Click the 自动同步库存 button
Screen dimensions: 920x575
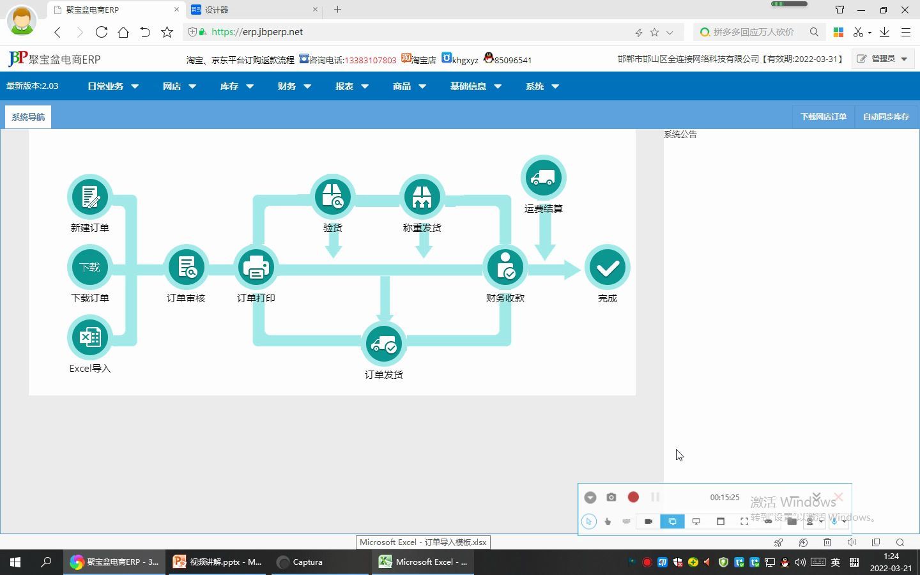[x=885, y=116]
